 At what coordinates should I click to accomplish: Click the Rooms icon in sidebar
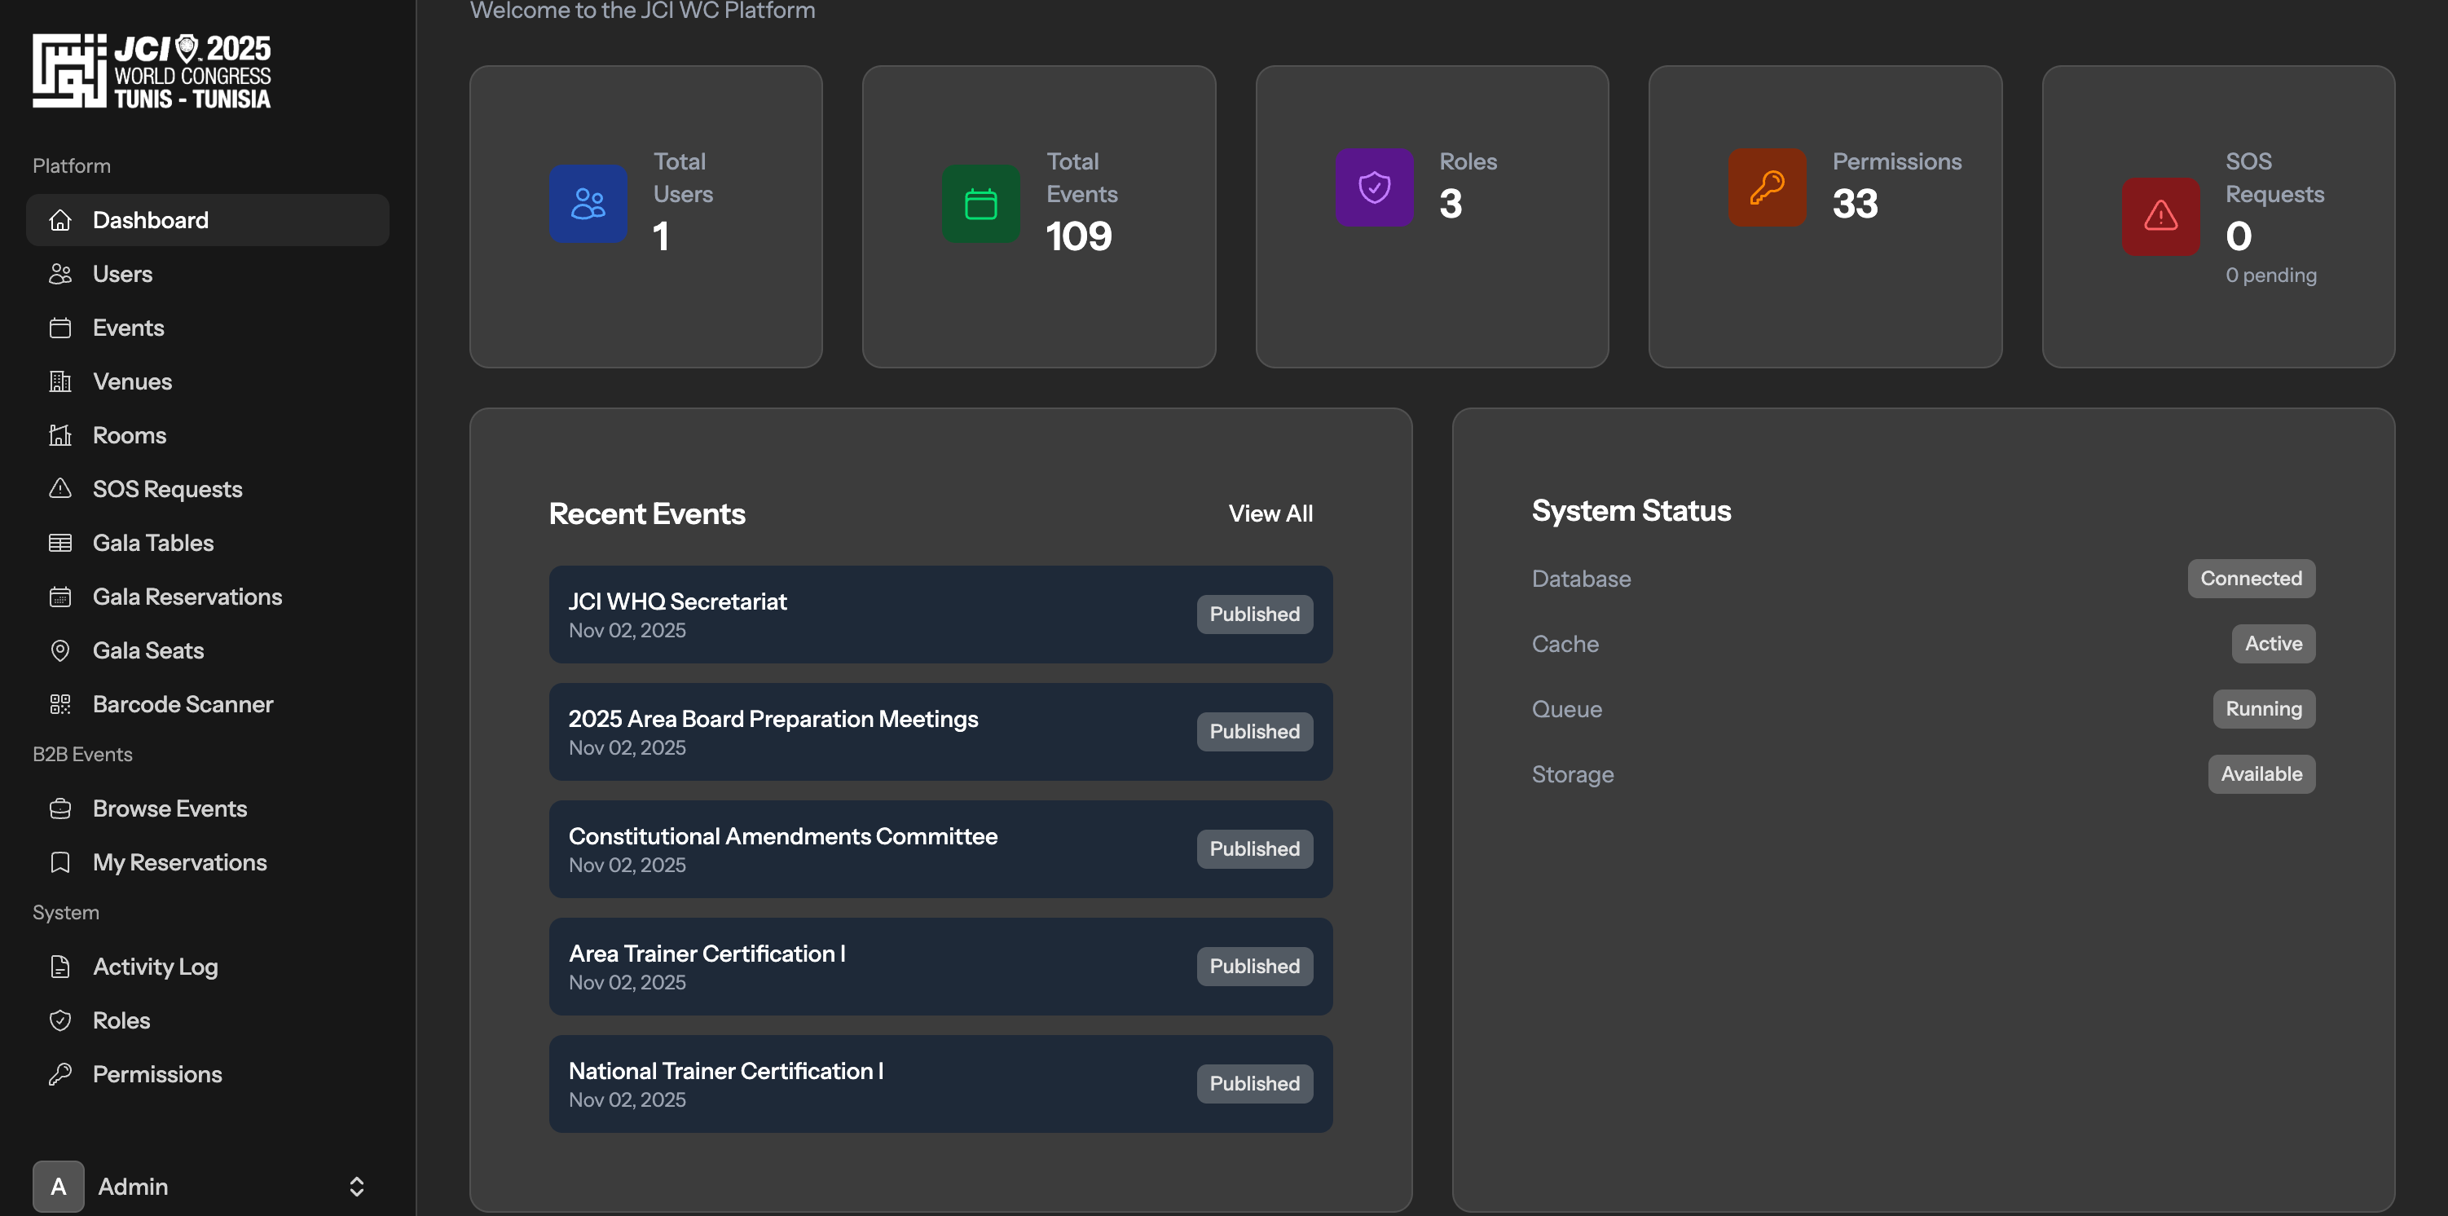click(59, 435)
